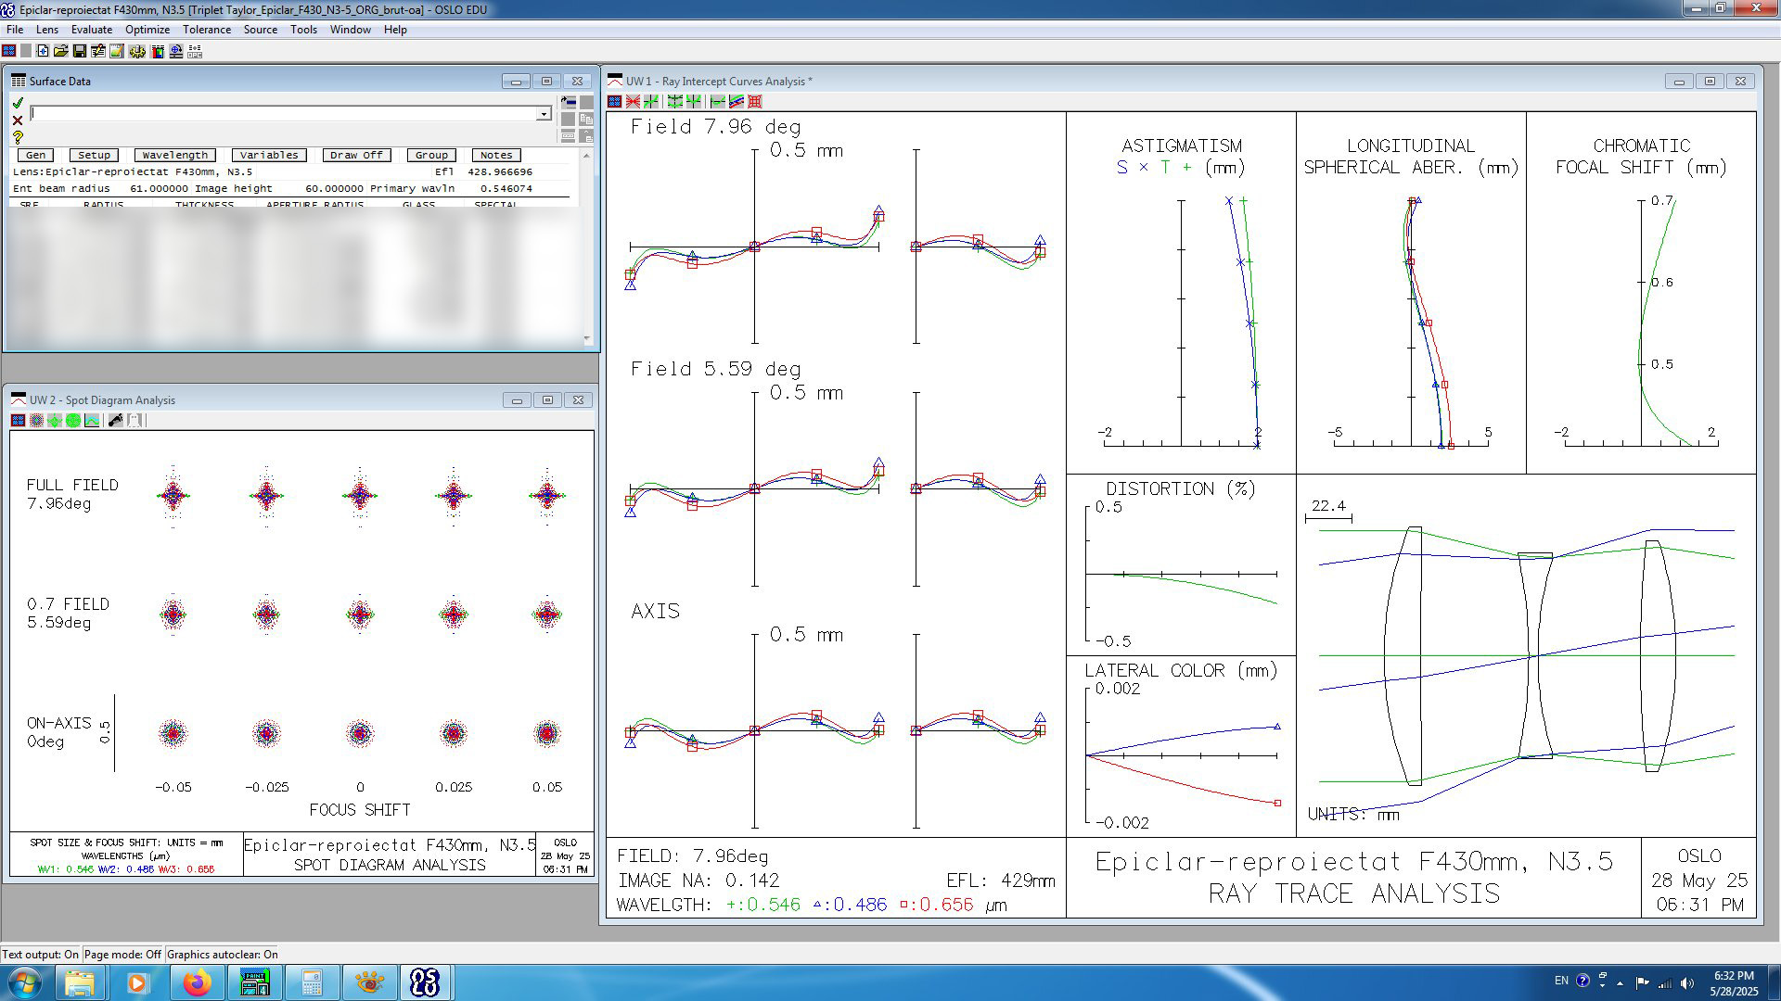Image resolution: width=1781 pixels, height=1001 pixels.
Task: Click the green filled circle icon in UW 2
Action: point(73,421)
